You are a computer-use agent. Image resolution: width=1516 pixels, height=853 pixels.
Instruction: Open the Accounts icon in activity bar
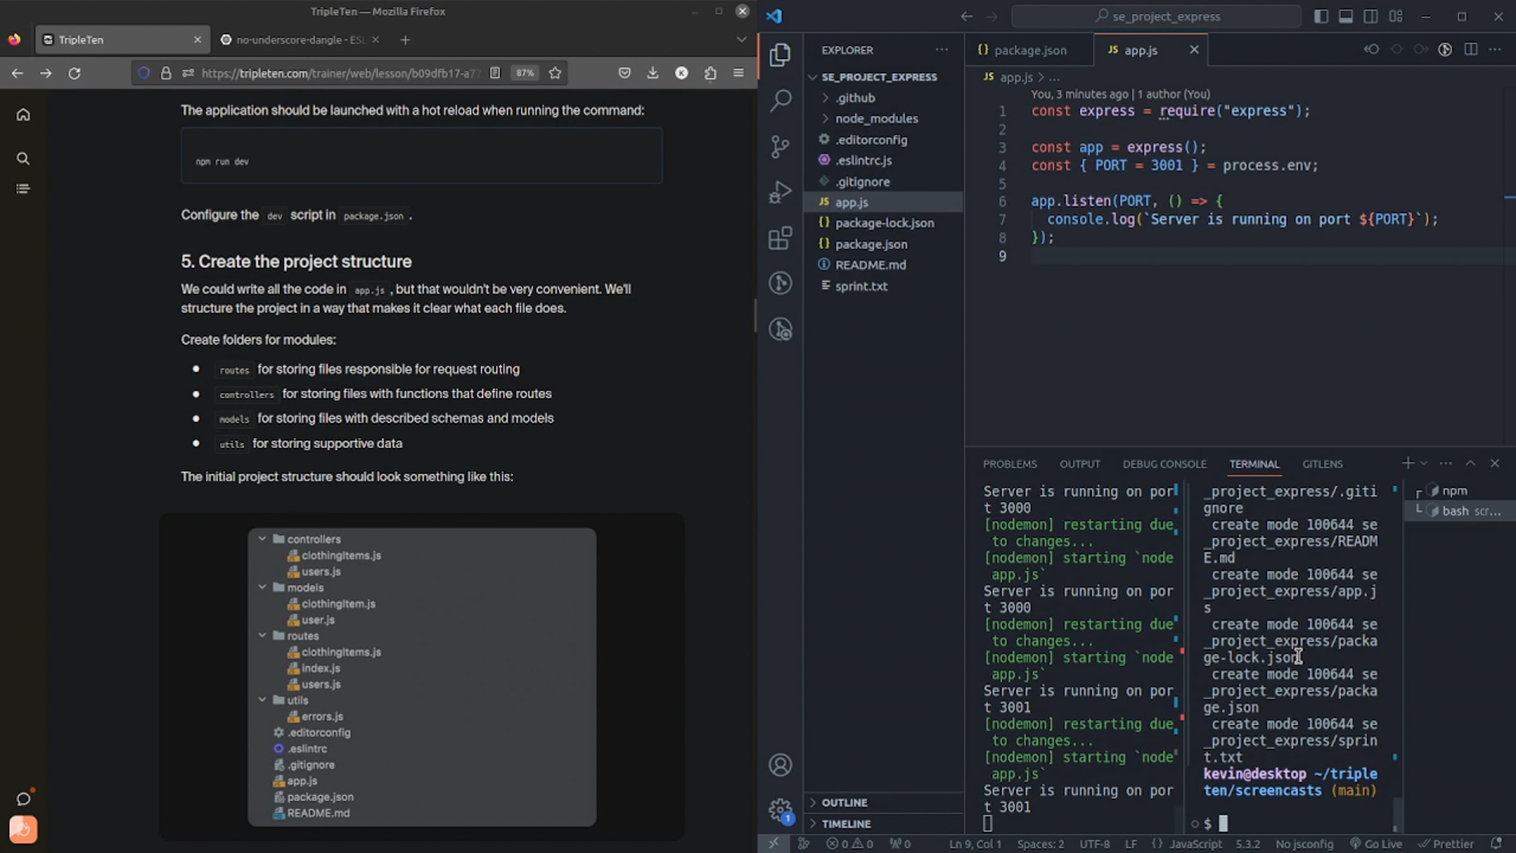(x=780, y=765)
